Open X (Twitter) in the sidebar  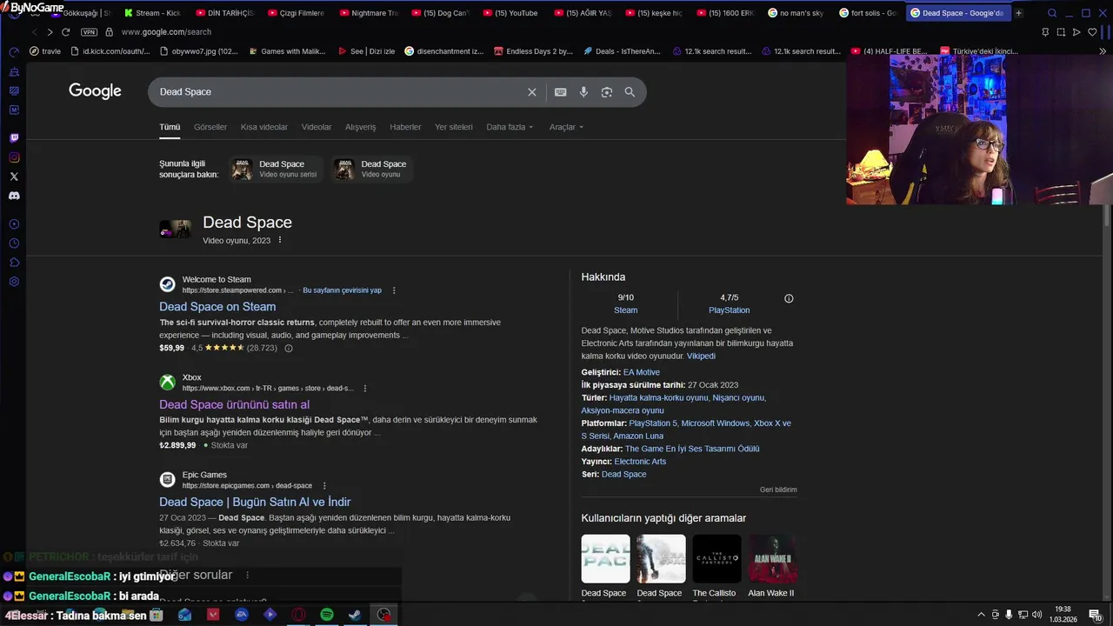(x=14, y=176)
